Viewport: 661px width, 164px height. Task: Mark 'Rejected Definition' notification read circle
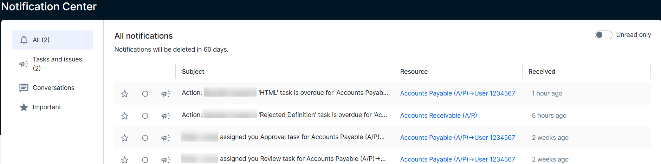[145, 116]
